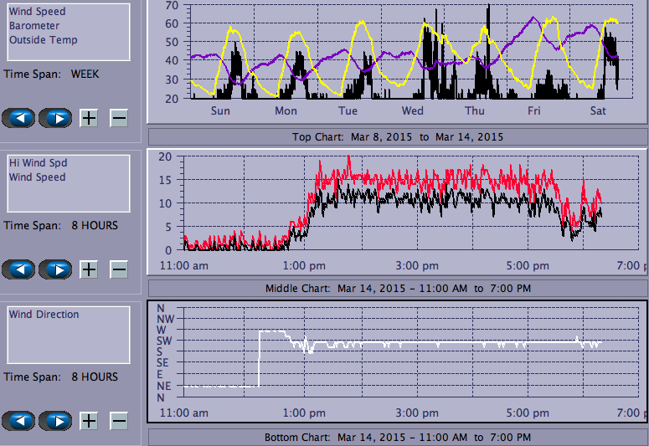Select Barometer in the top chart list
This screenshot has width=649, height=446.
[34, 26]
